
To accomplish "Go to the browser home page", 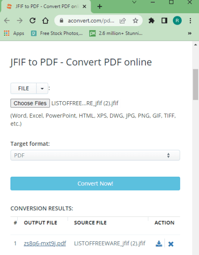I will coord(46,21).
